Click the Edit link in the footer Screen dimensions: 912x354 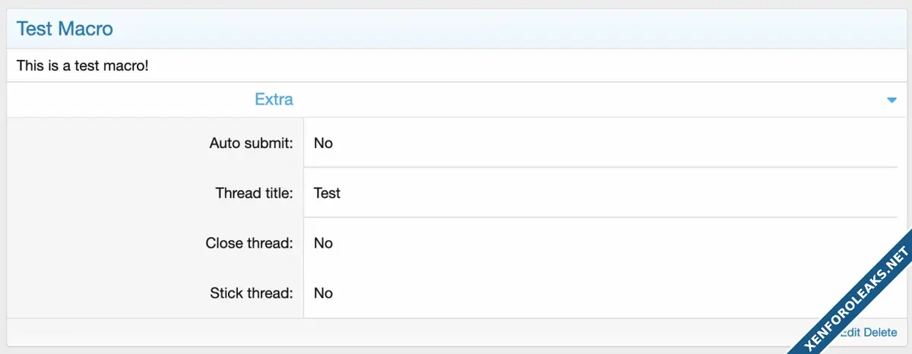850,332
